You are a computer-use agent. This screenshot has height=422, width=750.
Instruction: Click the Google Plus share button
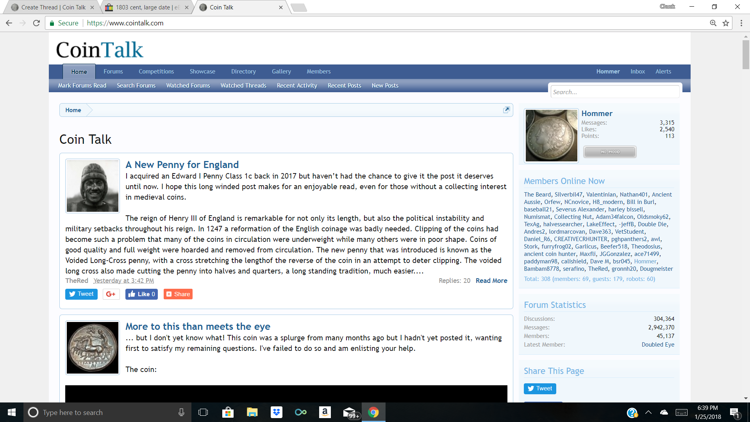click(x=111, y=294)
